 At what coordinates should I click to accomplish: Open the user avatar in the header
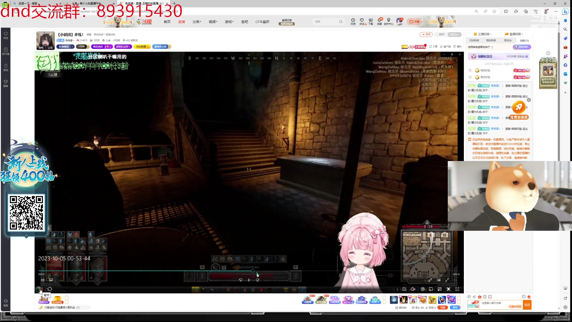tap(400, 21)
